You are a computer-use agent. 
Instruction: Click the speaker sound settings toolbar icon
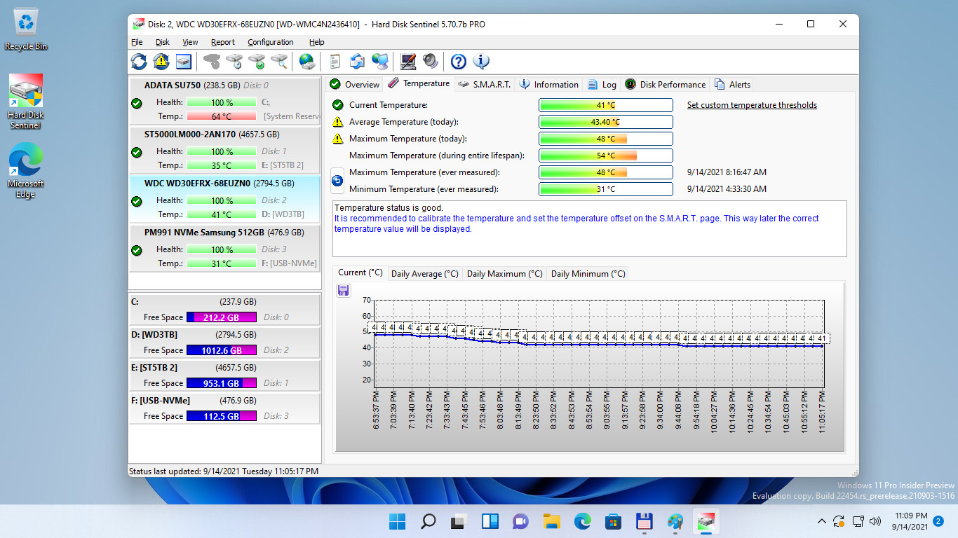(429, 62)
